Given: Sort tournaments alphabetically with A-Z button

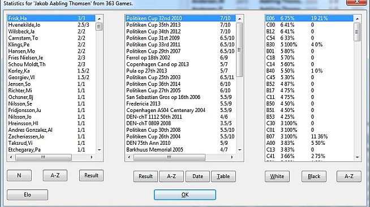Looking at the screenshot, I should click(x=171, y=176).
